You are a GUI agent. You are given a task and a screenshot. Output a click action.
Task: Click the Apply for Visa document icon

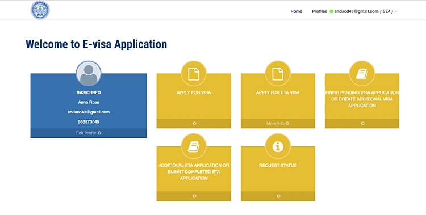point(194,74)
